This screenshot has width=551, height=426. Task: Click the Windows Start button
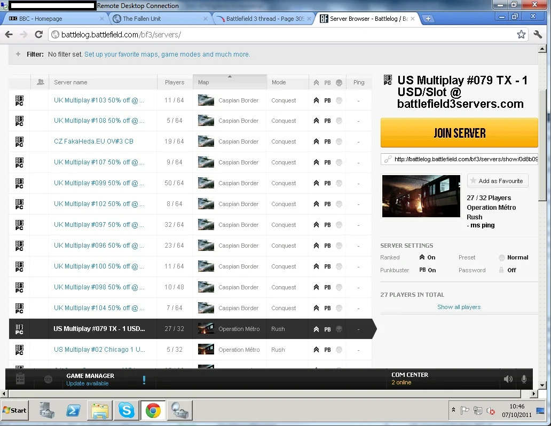14,410
